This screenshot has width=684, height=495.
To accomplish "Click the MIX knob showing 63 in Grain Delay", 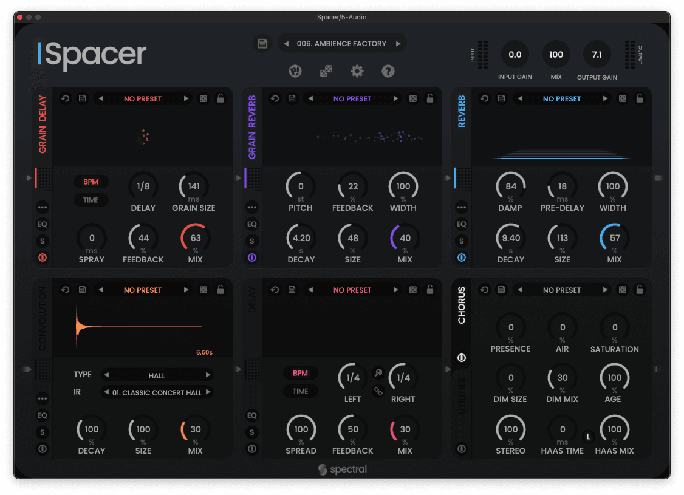I will [x=194, y=238].
